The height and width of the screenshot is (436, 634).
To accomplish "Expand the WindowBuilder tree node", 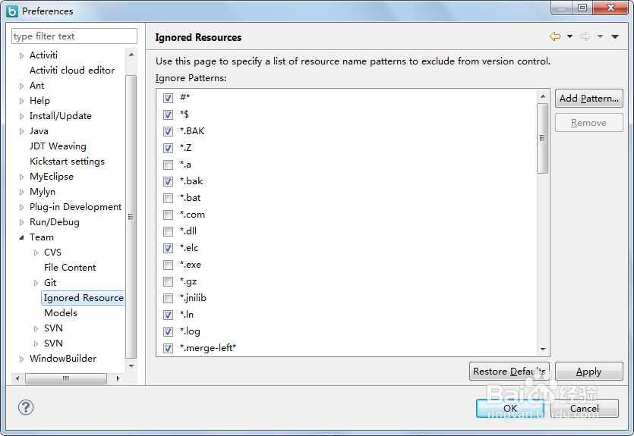I will click(21, 359).
